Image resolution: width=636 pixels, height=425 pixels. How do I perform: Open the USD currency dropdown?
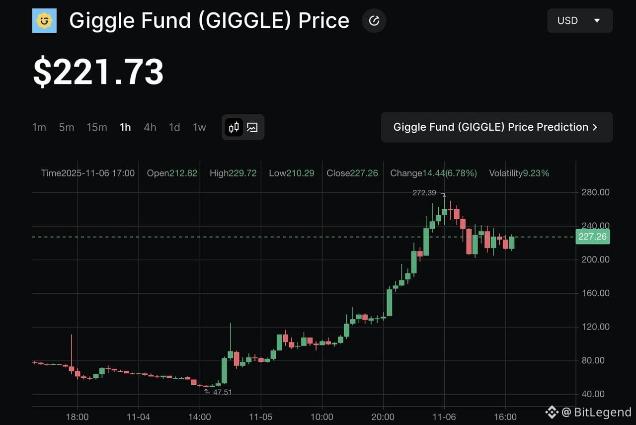point(580,20)
